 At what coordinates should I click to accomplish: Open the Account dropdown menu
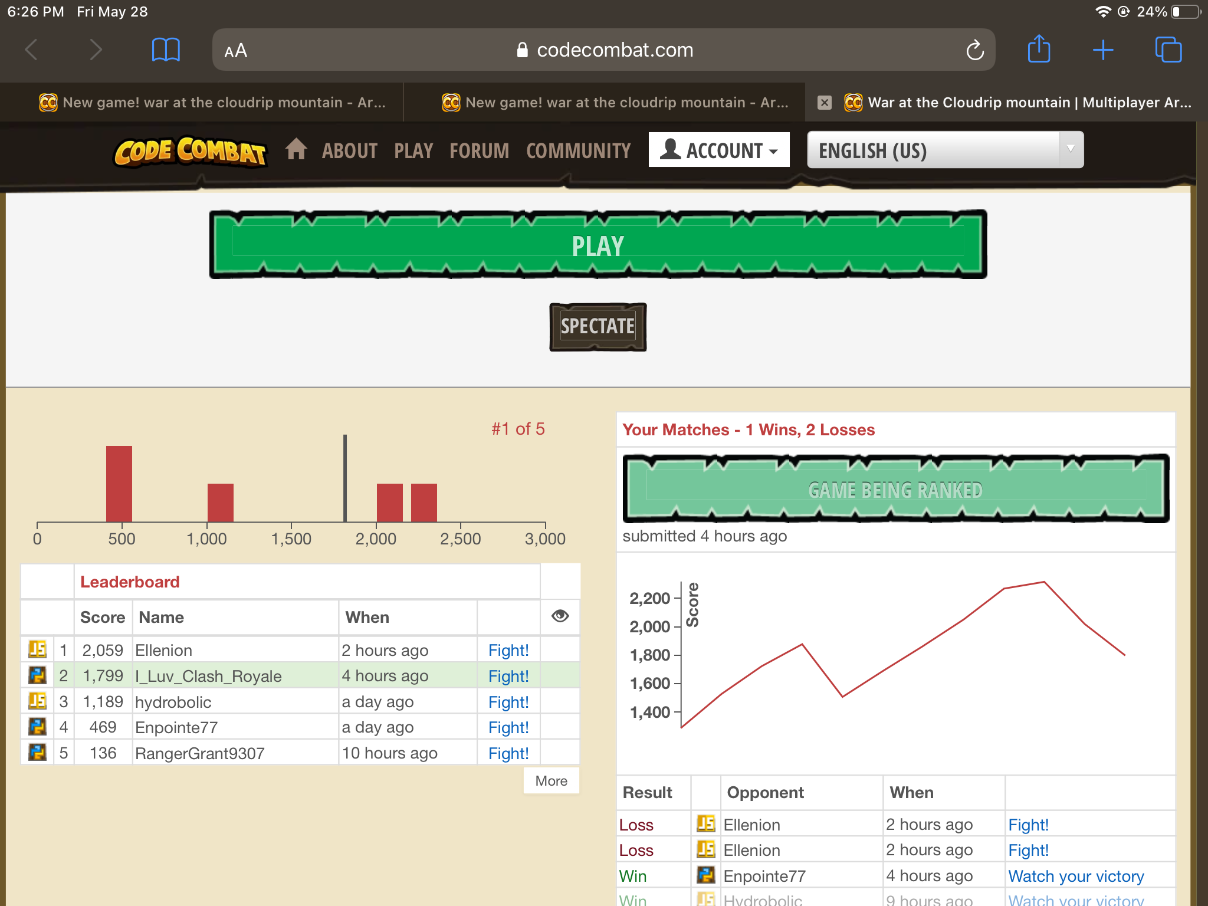point(718,150)
